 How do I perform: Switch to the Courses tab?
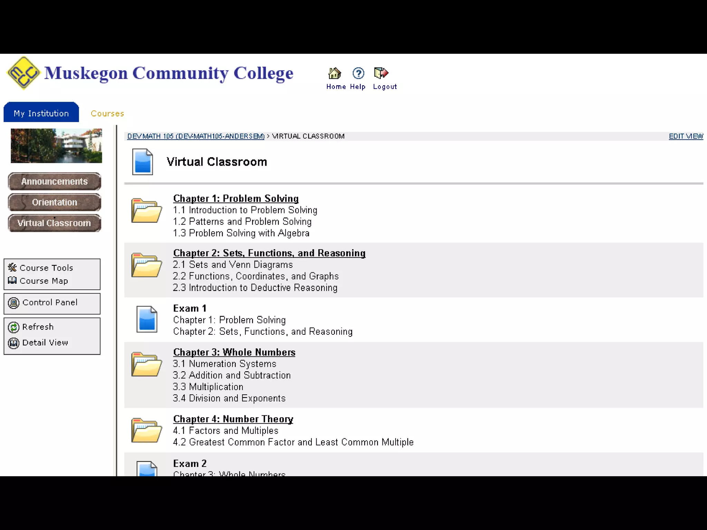point(107,114)
